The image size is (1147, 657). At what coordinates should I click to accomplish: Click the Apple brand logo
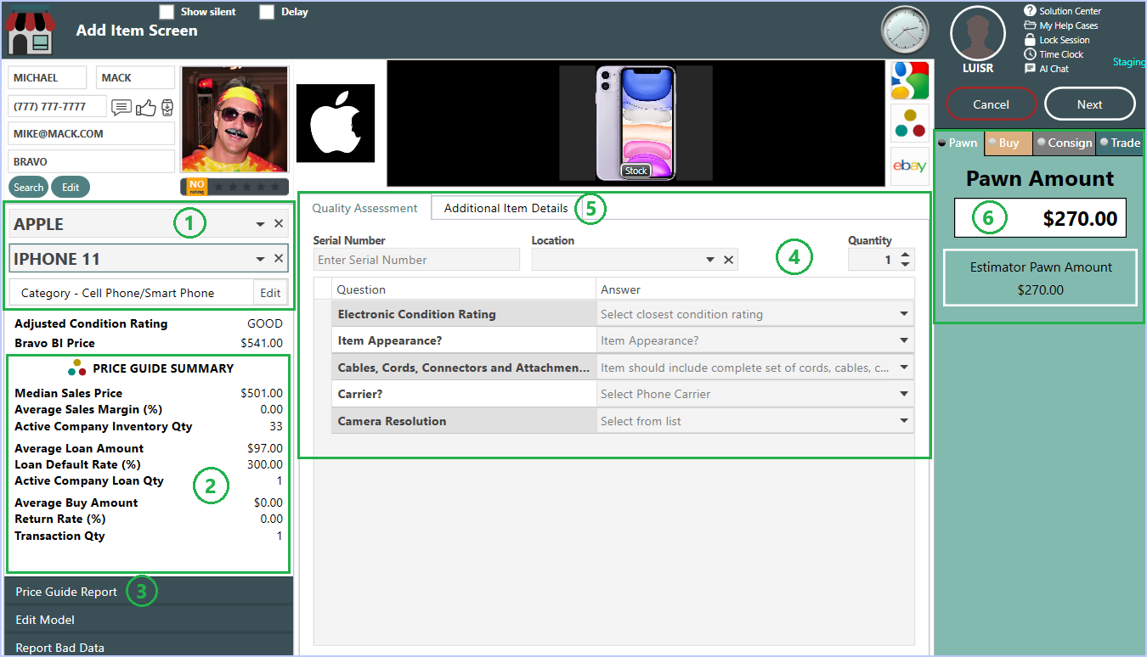pyautogui.click(x=336, y=123)
